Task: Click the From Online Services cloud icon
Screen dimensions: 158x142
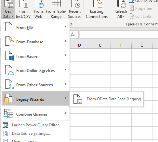Action: point(9,70)
